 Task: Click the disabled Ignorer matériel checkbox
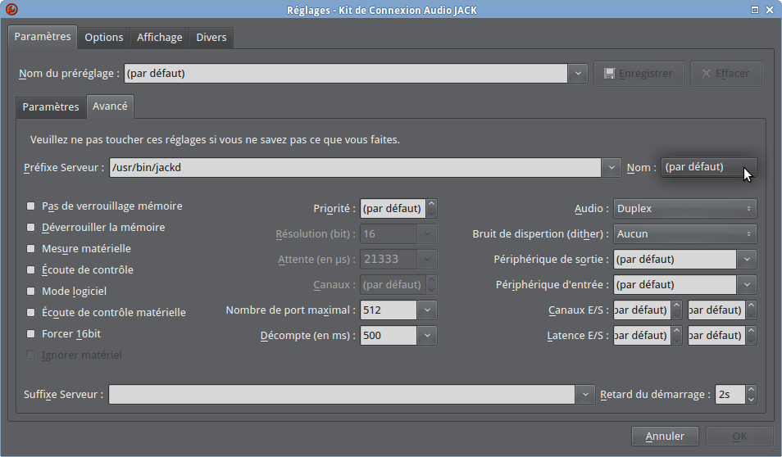(x=31, y=355)
